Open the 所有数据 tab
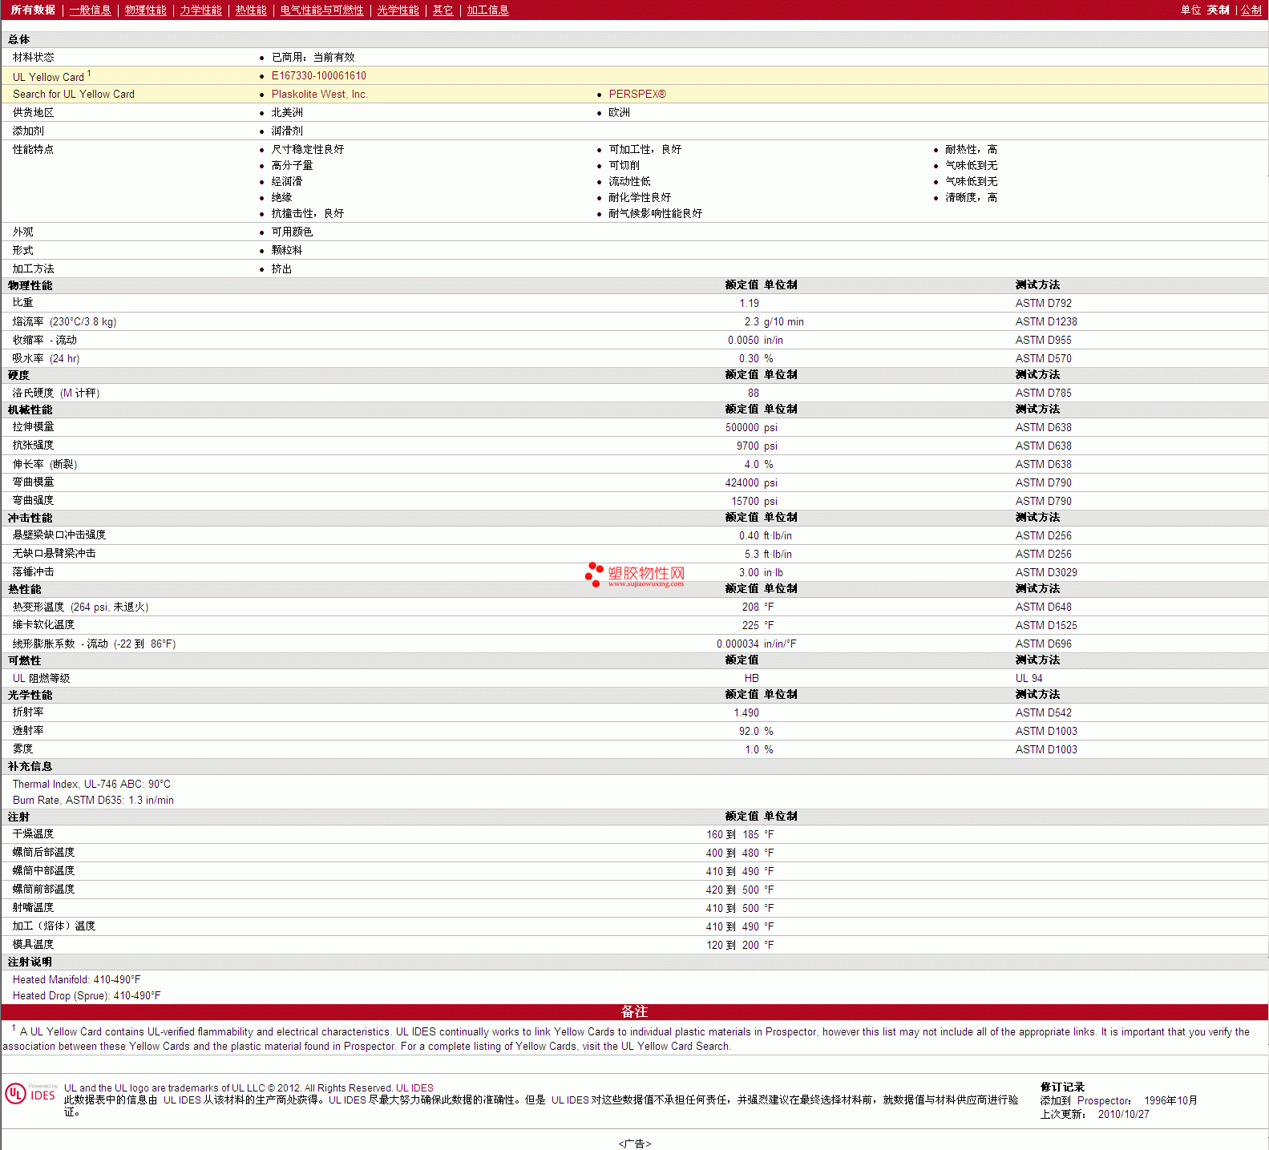This screenshot has width=1269, height=1150. click(33, 10)
